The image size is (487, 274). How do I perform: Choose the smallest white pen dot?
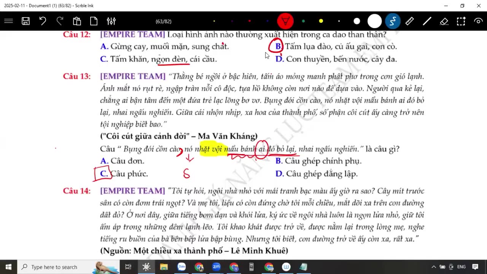click(x=339, y=21)
